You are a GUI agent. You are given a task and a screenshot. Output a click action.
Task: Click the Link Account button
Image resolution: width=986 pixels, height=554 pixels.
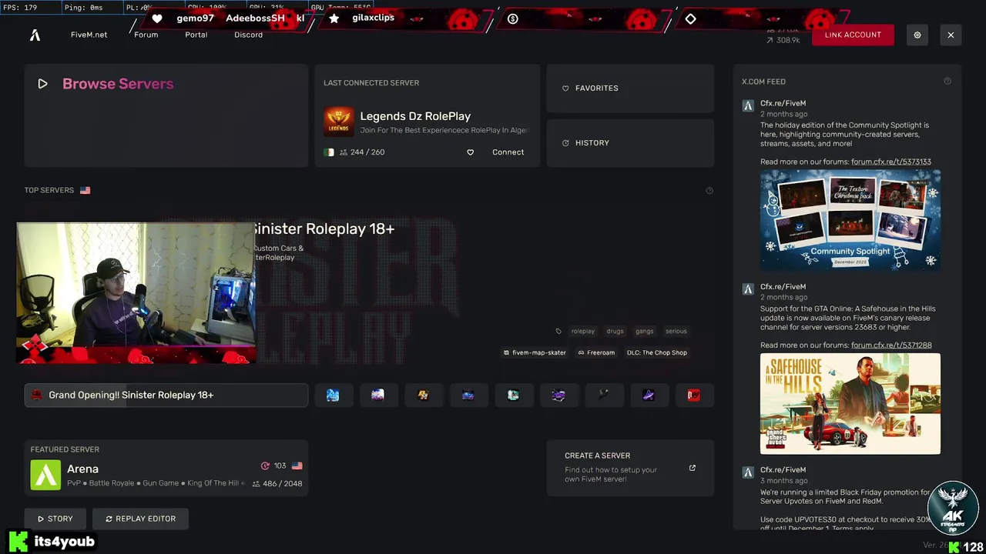pos(853,35)
